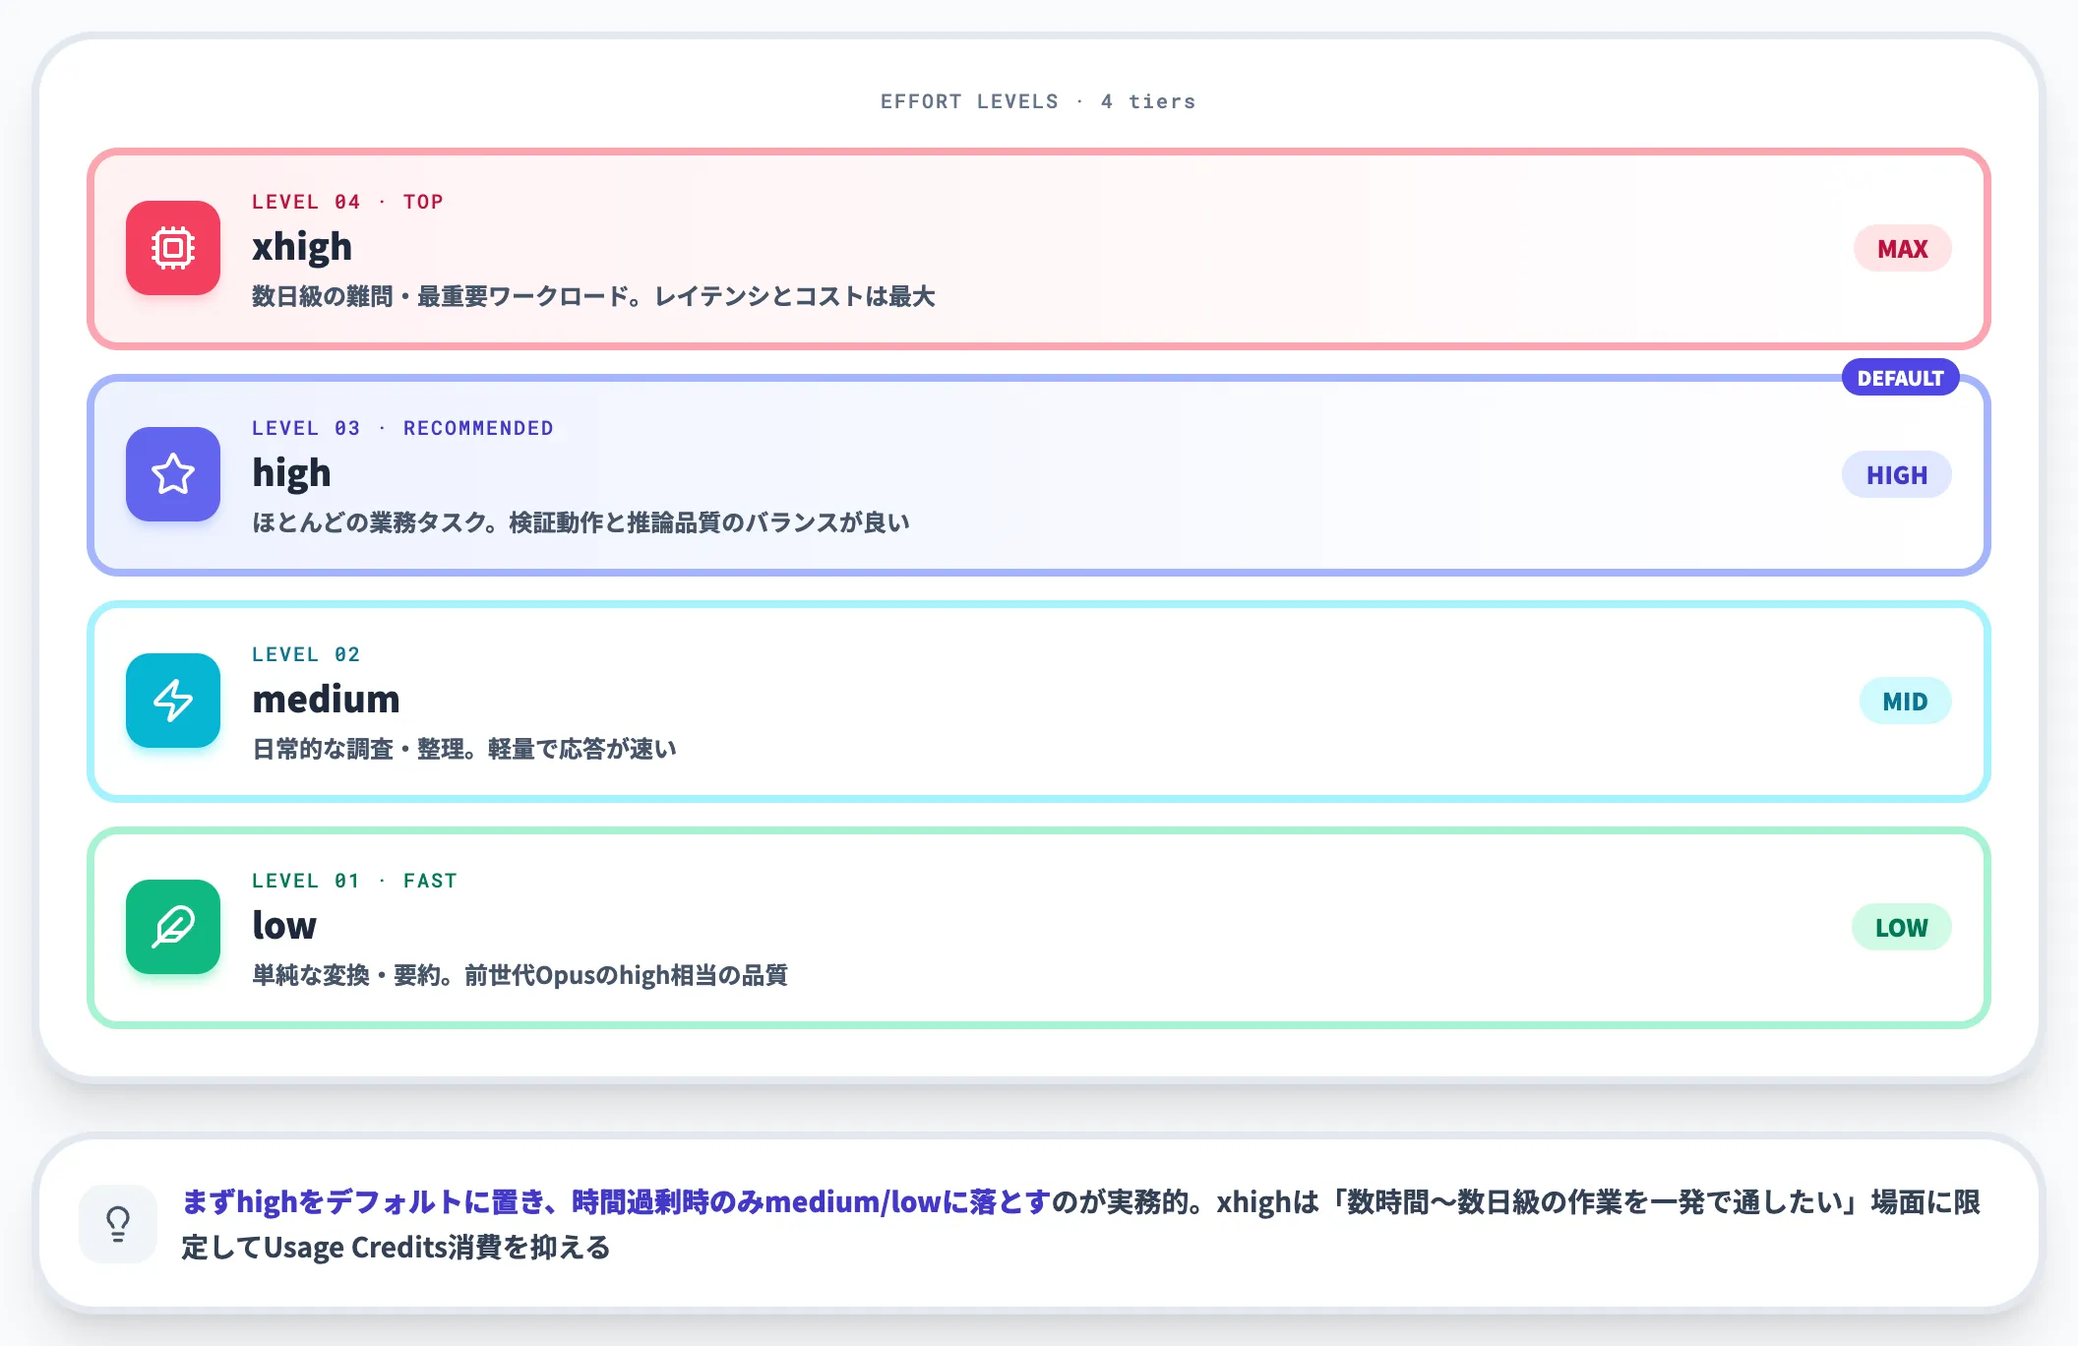Click the low description 単純な変換・要約

pyautogui.click(x=519, y=975)
